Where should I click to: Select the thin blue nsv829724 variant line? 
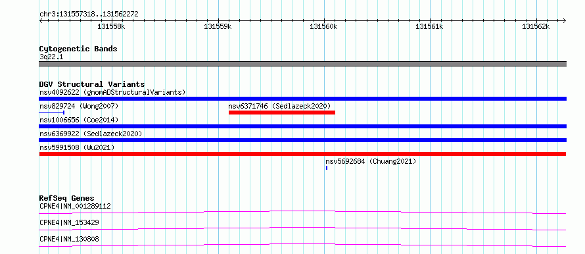click(x=52, y=112)
